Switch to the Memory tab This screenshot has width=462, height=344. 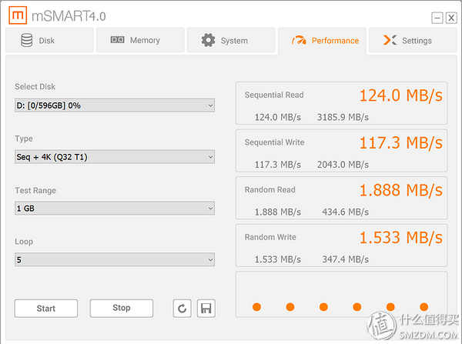[140, 40]
